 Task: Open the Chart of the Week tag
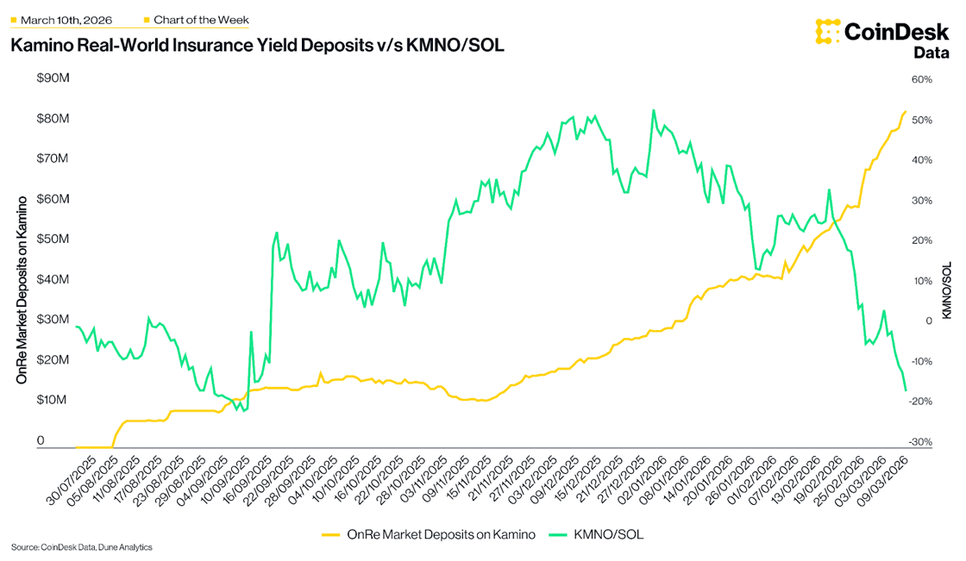201,19
